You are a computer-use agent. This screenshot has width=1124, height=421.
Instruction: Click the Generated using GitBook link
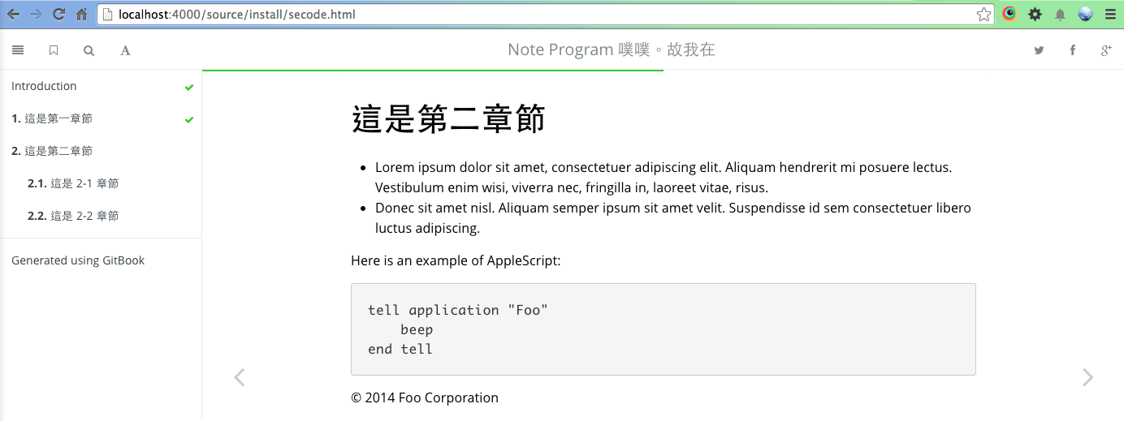coord(78,260)
